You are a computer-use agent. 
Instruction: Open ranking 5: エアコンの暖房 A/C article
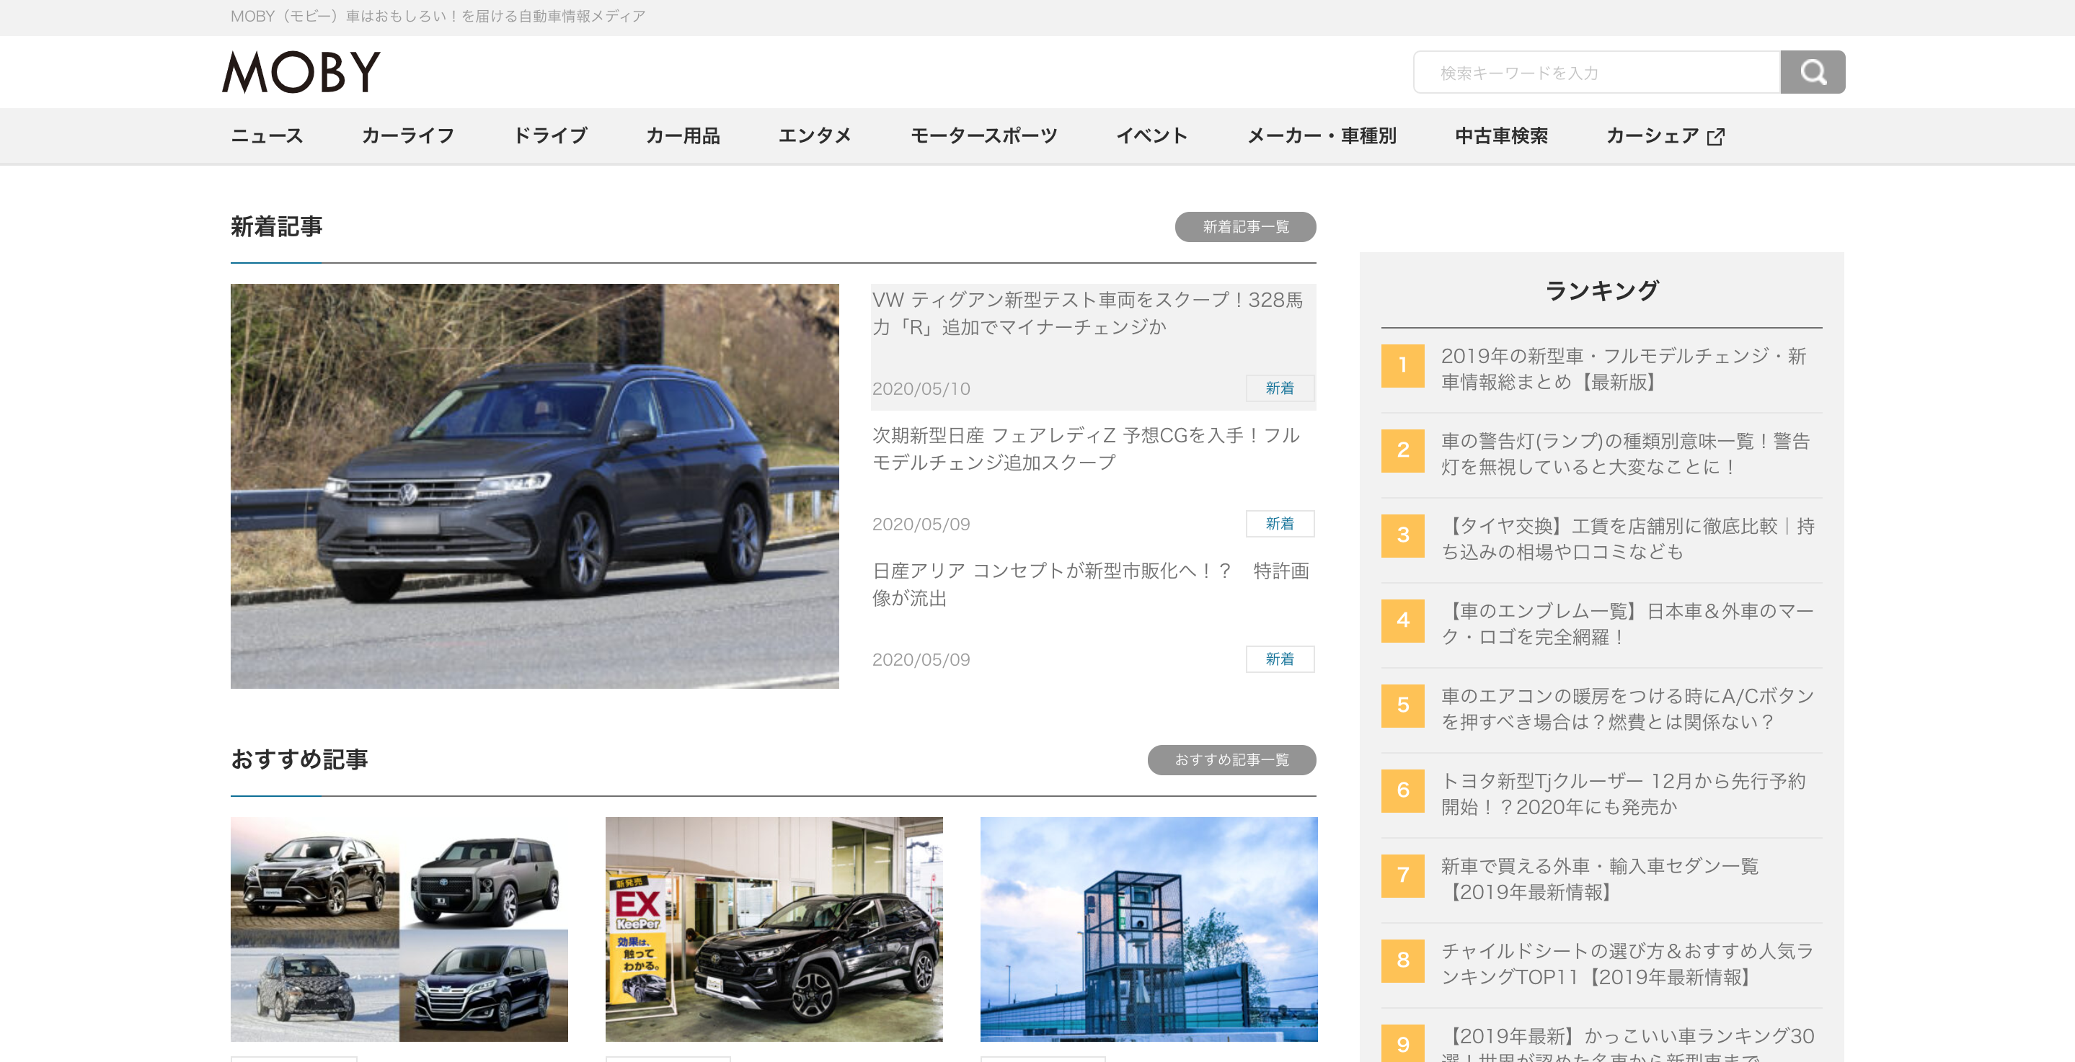(x=1628, y=708)
